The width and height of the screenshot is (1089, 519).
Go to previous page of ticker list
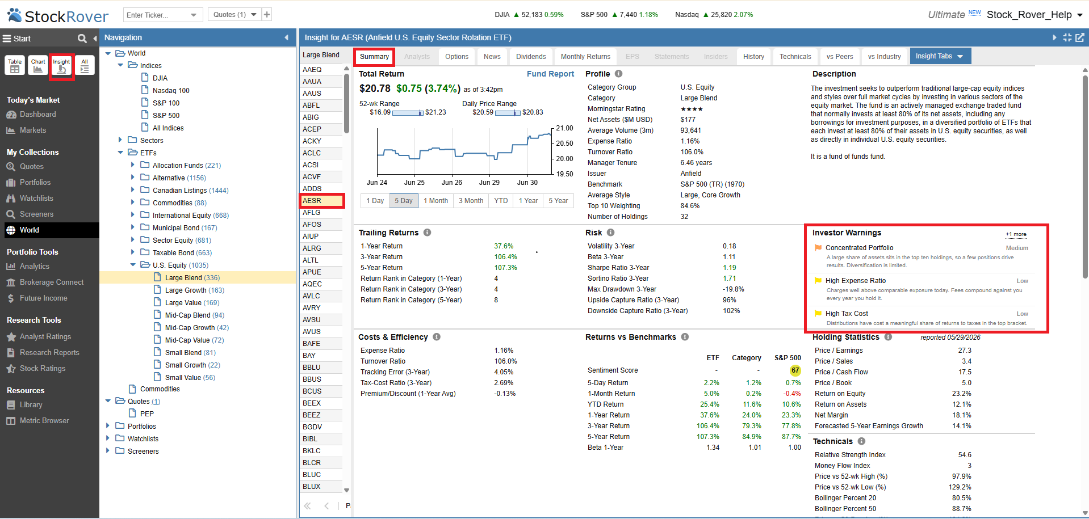(326, 505)
